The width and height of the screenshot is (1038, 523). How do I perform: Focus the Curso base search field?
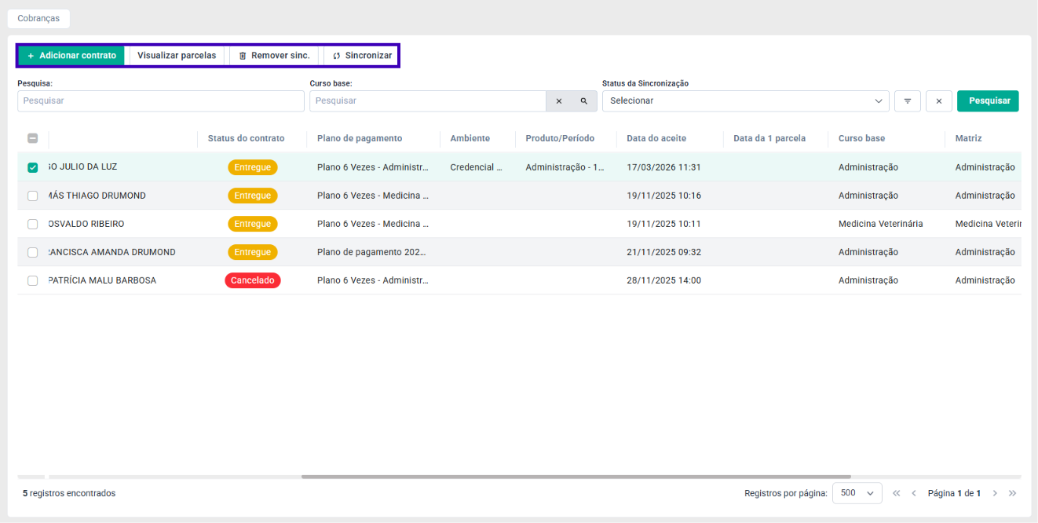click(428, 101)
